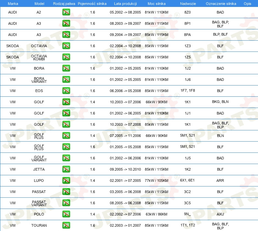Click the Model column header

click(x=39, y=4)
